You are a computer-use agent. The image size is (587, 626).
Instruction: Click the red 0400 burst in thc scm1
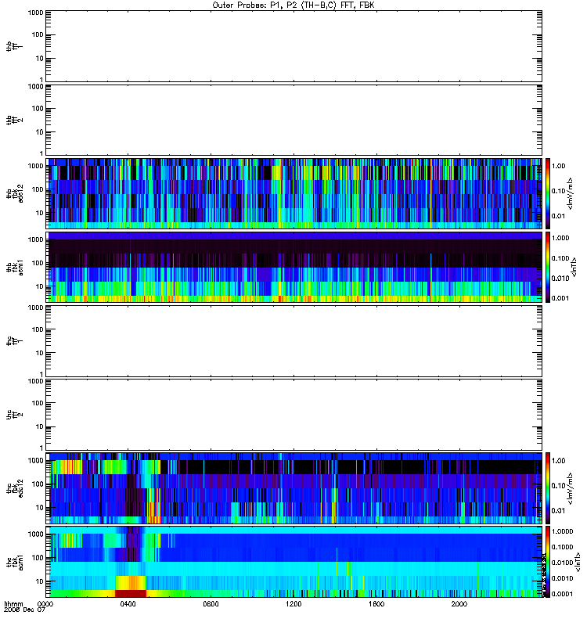tap(131, 593)
